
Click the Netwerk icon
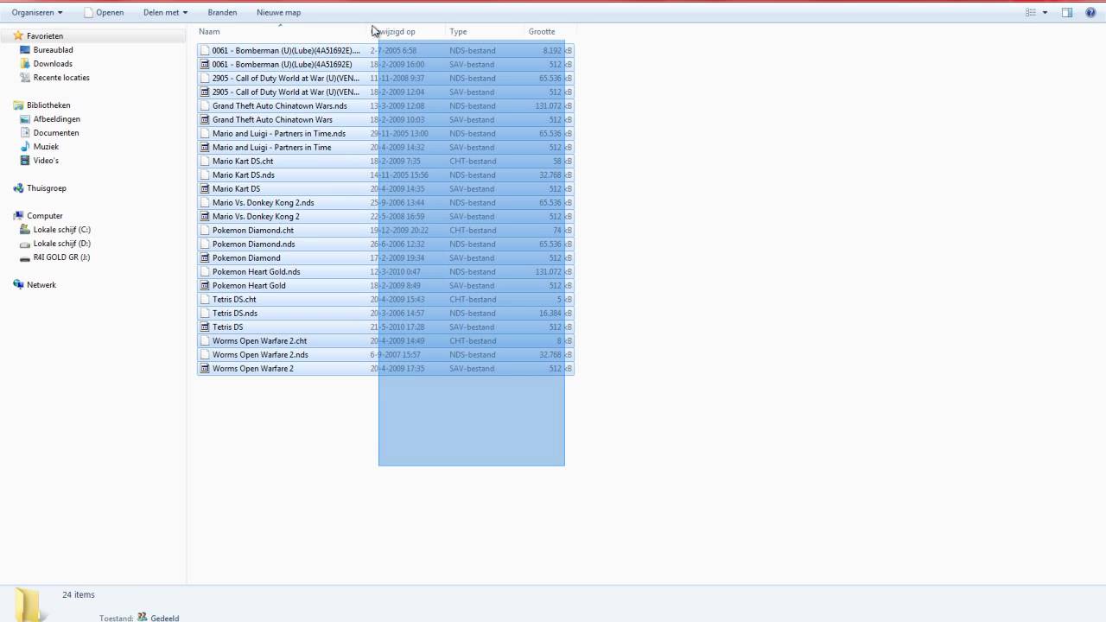tap(18, 285)
